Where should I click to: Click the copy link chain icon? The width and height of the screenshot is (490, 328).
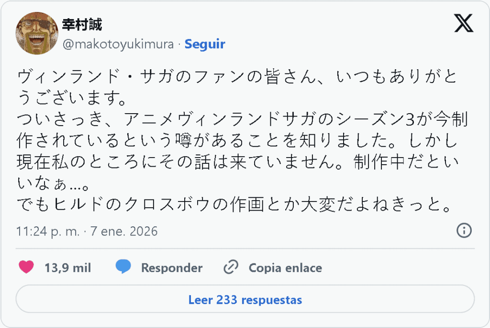pyautogui.click(x=230, y=267)
